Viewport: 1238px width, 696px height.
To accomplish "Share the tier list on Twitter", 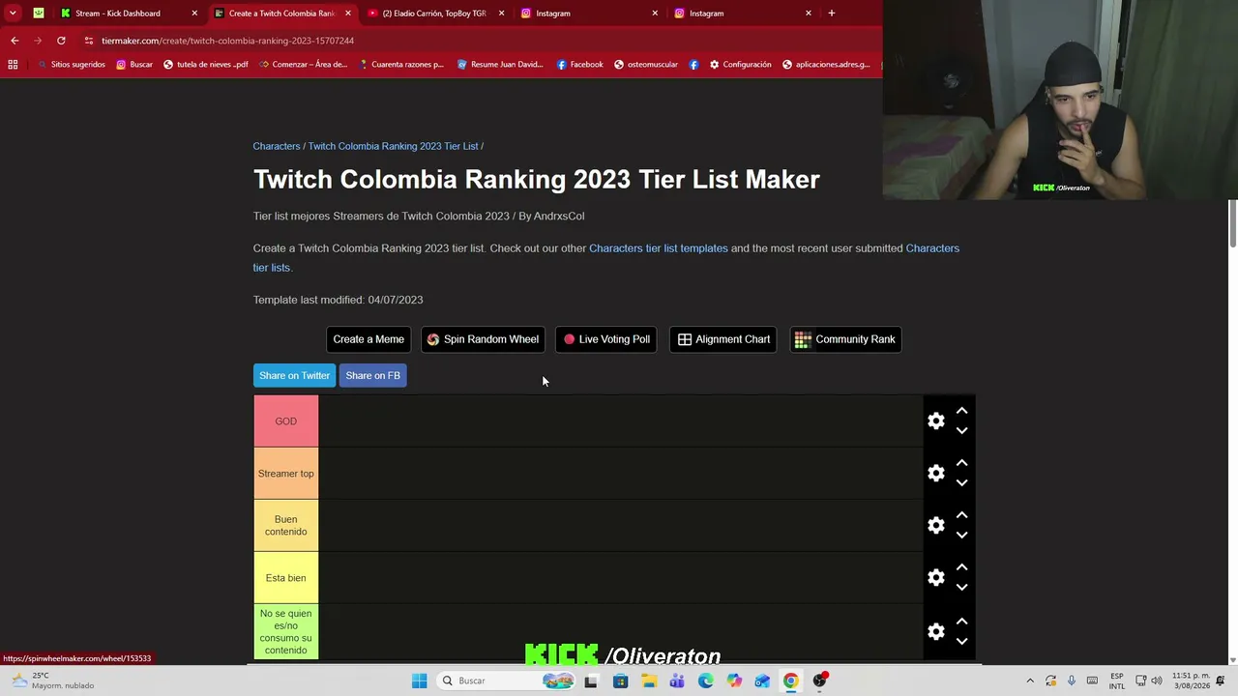I will click(x=294, y=375).
